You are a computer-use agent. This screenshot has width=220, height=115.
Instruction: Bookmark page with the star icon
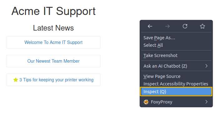pos(202,26)
